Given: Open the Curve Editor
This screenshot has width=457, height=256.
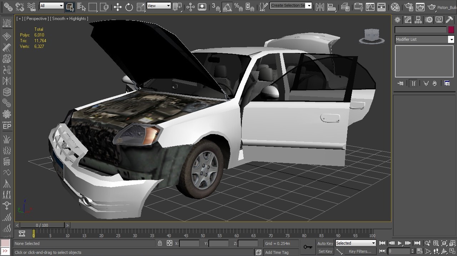Looking at the screenshot, I should point(369,7).
